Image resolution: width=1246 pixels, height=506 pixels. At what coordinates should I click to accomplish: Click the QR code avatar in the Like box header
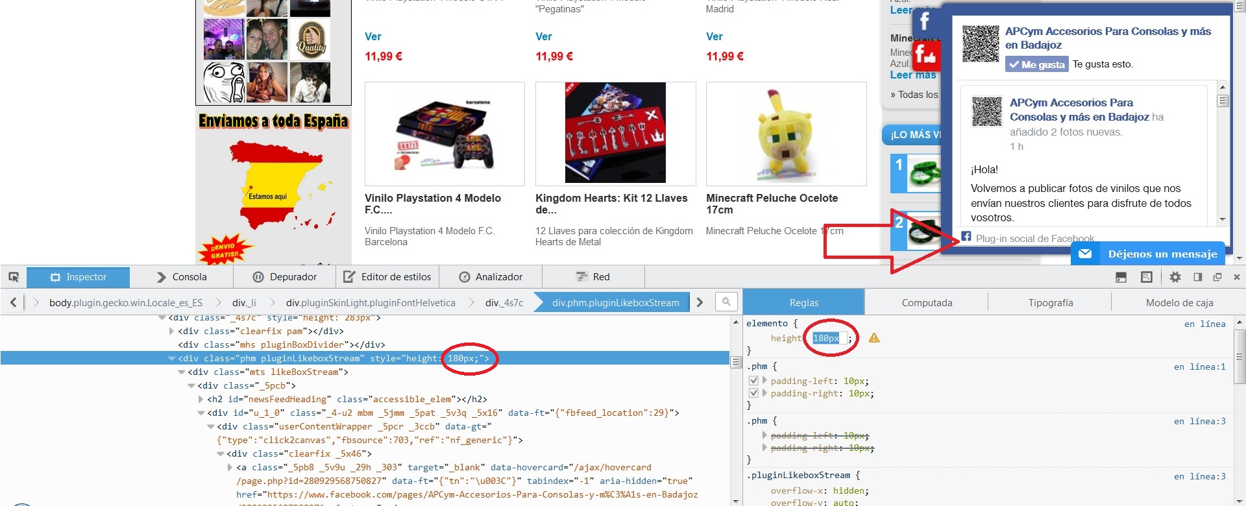980,44
